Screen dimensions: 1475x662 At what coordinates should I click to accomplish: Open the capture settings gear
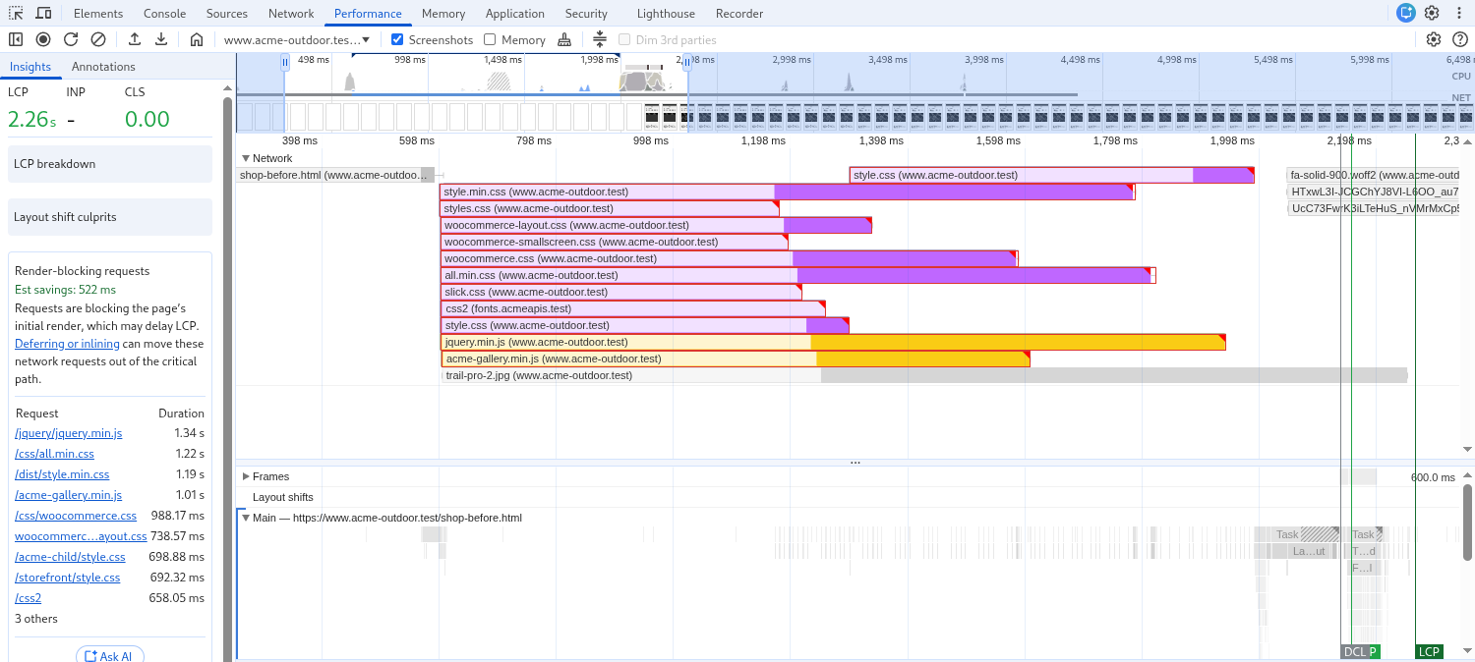(1434, 39)
